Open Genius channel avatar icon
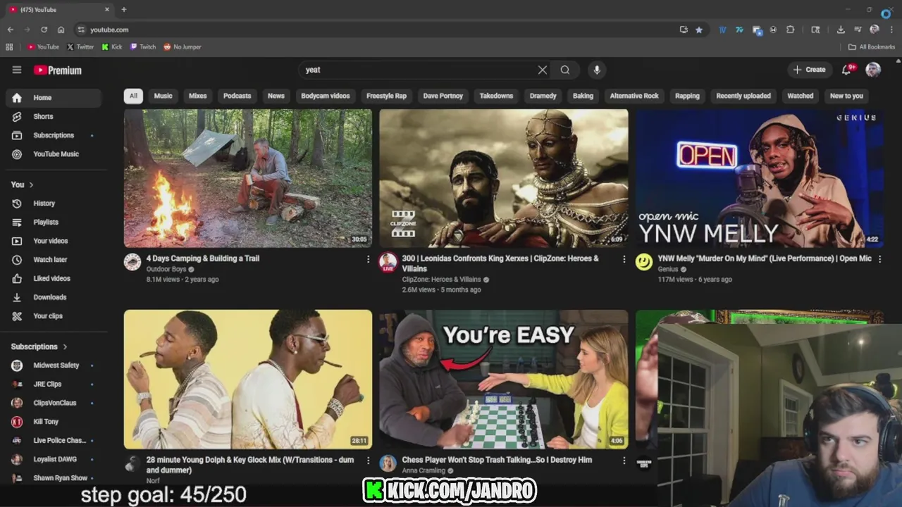Screen dimensions: 902x507 coord(644,263)
